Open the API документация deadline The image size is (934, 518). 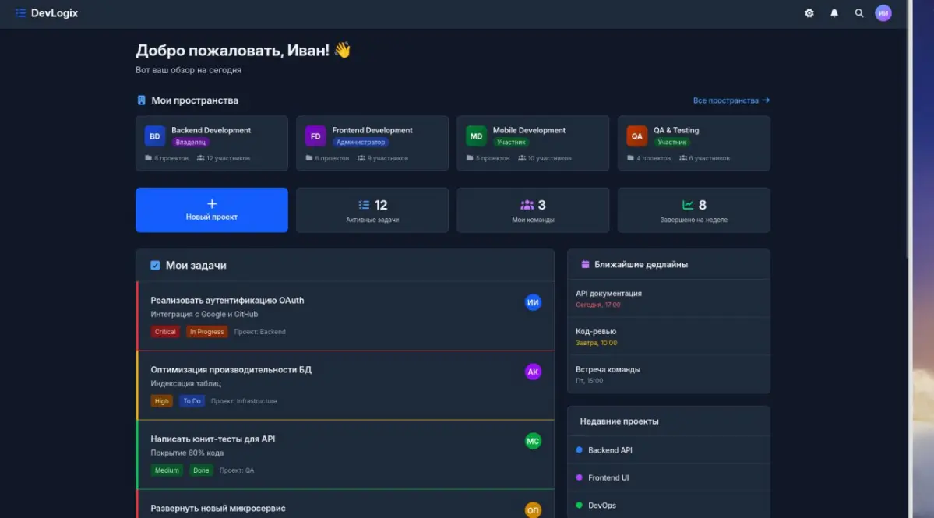point(668,298)
